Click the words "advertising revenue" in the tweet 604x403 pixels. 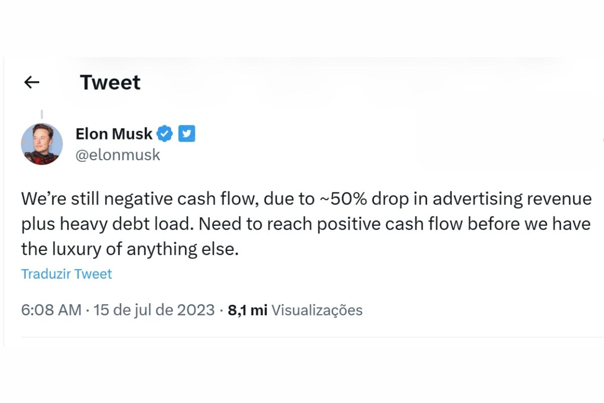[512, 199]
